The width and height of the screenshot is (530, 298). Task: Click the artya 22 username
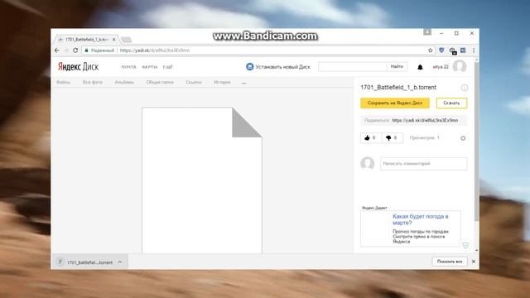click(x=441, y=67)
